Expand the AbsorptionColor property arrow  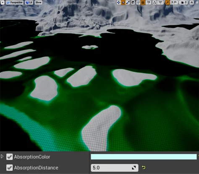pos(2,156)
